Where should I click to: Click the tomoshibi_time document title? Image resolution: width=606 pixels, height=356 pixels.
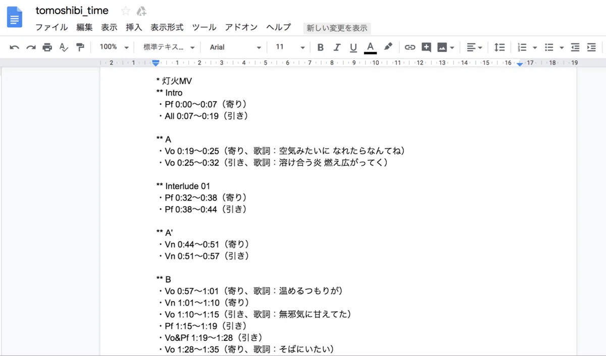pyautogui.click(x=72, y=11)
